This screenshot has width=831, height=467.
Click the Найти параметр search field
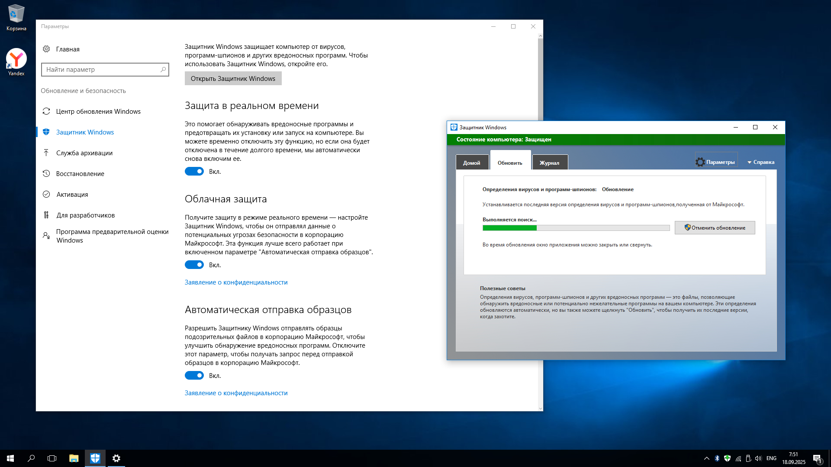click(102, 69)
